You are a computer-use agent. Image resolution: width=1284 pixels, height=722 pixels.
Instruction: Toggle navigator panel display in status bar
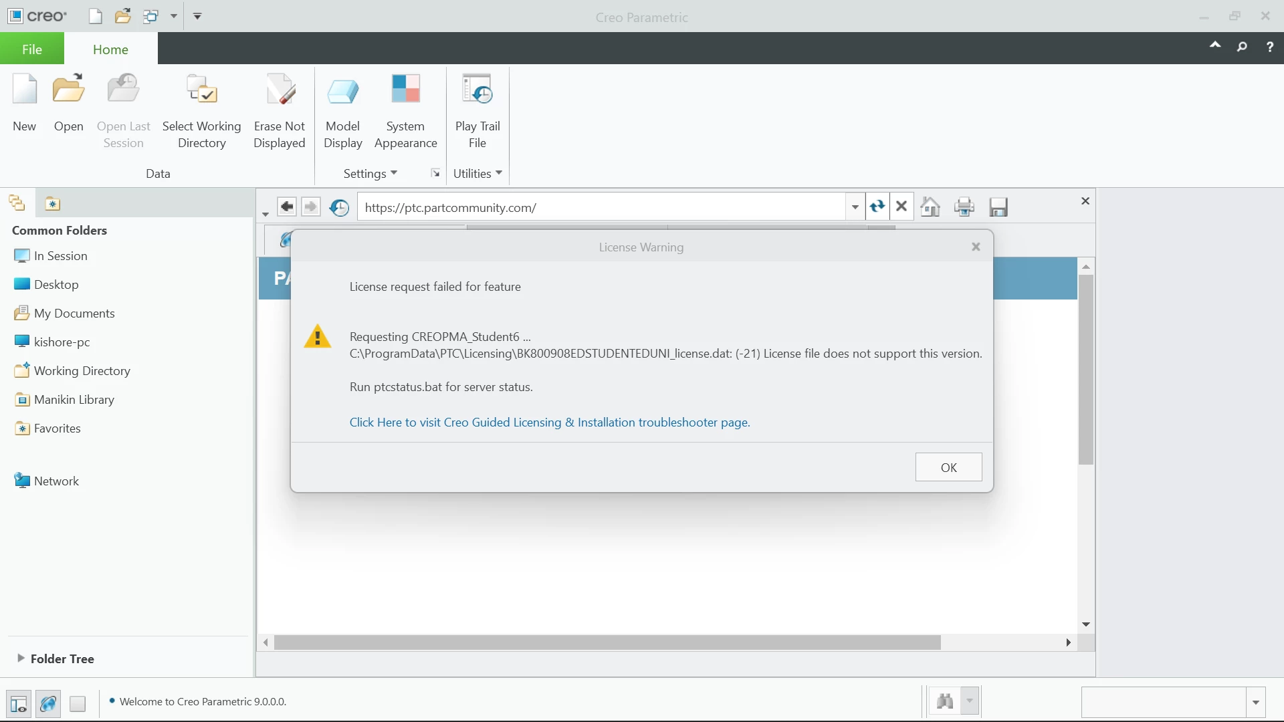(19, 704)
